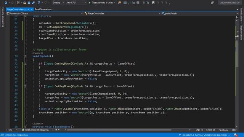The width and height of the screenshot is (244, 137).
Task: Click the Save file icon
Action: tap(29, 3)
